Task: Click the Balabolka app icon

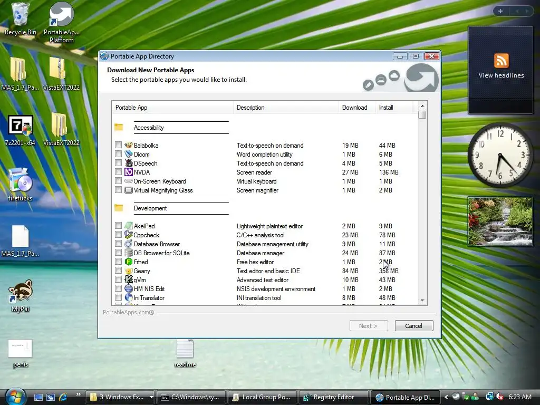Action: pos(129,146)
